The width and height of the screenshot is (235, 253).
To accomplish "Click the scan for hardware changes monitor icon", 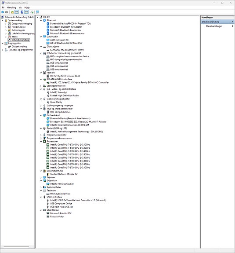I will [37, 12].
